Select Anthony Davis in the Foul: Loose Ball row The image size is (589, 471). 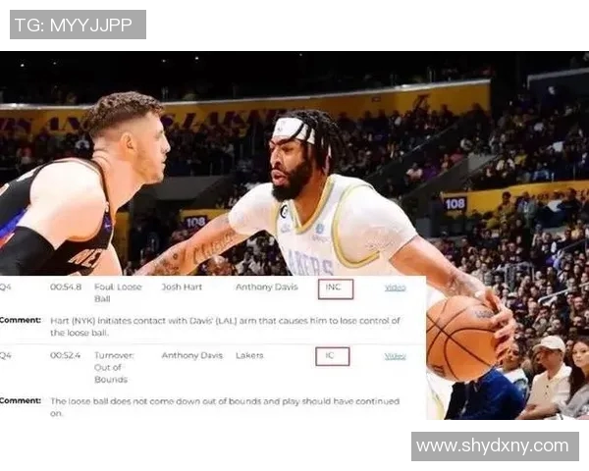click(x=266, y=287)
